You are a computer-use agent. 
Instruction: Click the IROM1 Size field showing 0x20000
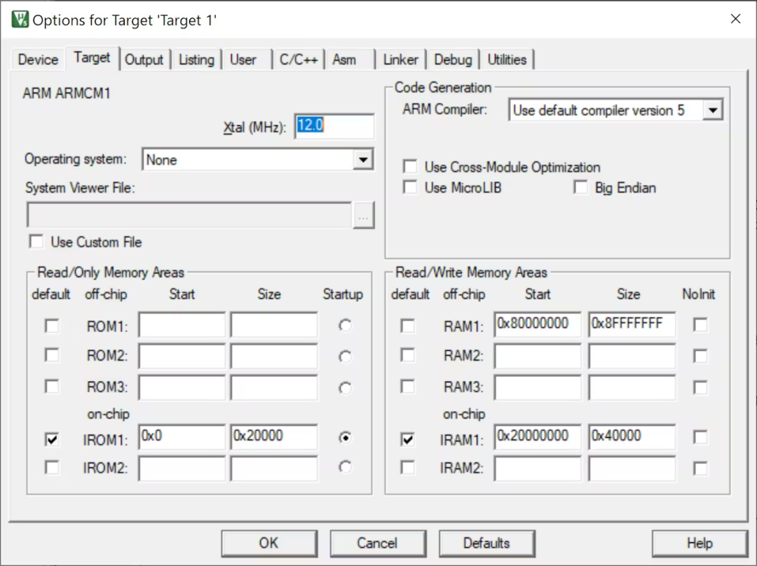tap(274, 437)
